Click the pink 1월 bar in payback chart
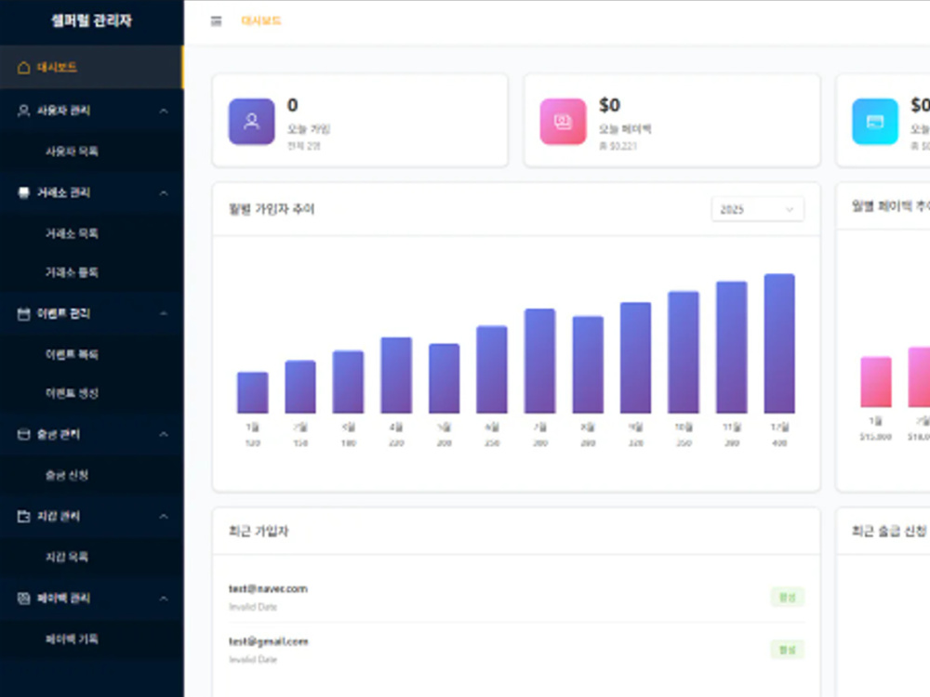930x697 pixels. click(876, 382)
